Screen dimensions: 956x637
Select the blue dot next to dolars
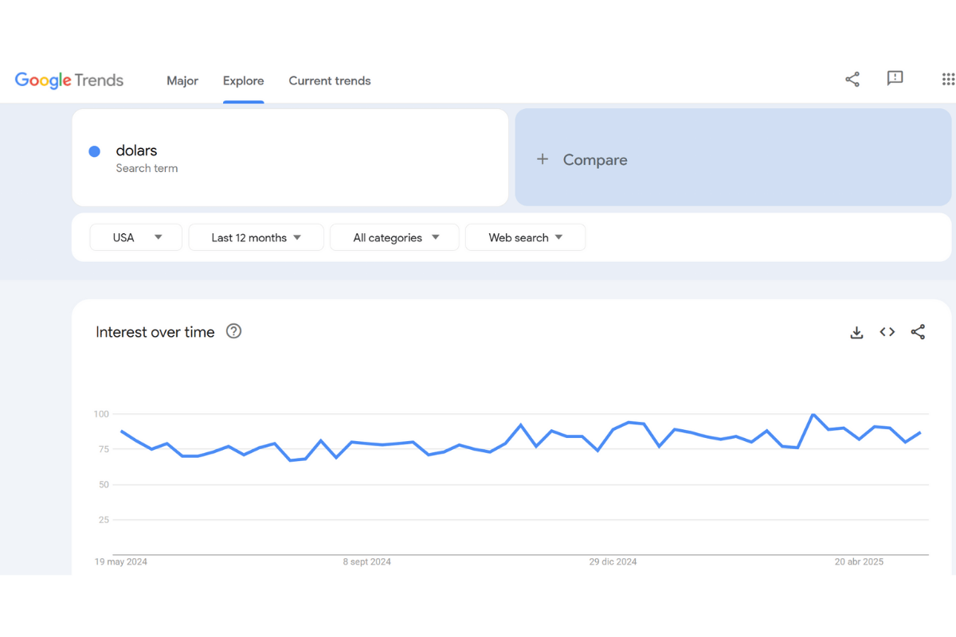[x=94, y=151]
